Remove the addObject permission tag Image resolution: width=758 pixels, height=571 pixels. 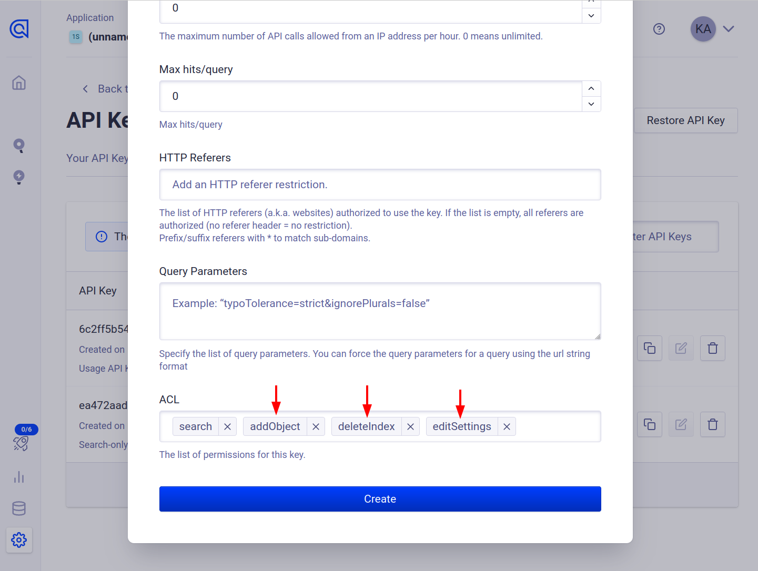316,426
